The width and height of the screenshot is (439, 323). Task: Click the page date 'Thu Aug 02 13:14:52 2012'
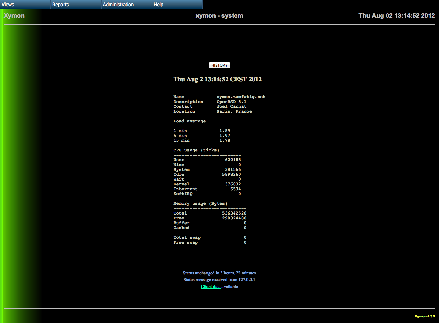pos(397,16)
